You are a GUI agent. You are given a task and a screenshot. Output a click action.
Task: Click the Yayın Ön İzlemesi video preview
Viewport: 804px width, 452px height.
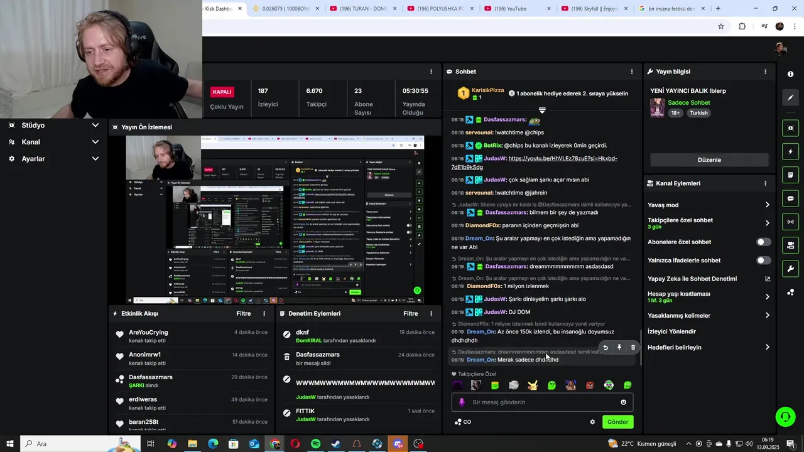click(x=275, y=220)
